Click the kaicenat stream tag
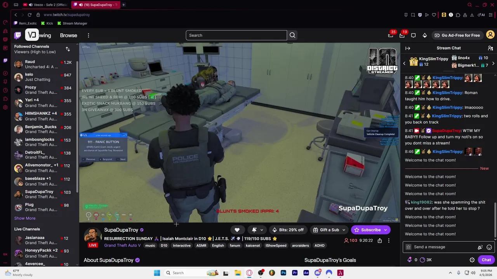The image size is (497, 279). pos(252,246)
